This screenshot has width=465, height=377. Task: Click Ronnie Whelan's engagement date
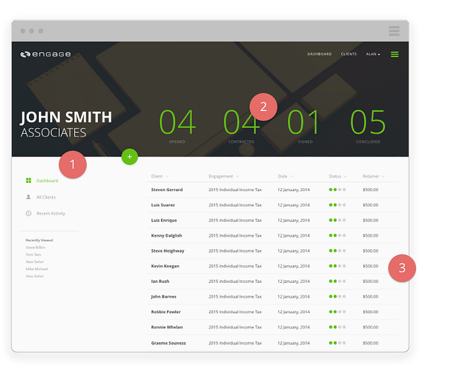[x=294, y=327]
